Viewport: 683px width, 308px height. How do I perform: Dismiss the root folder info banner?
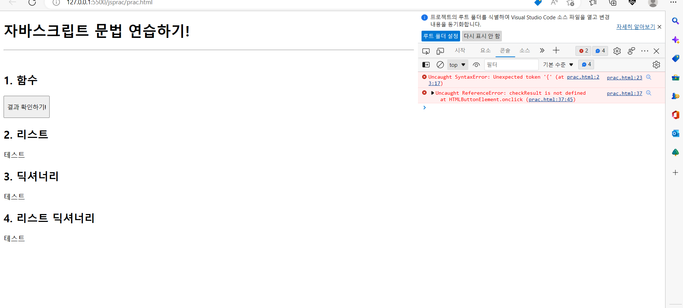(x=659, y=27)
